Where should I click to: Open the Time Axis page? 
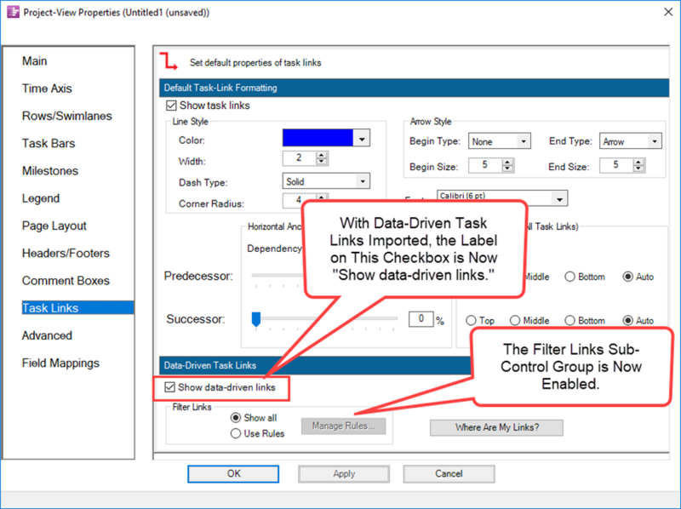(x=47, y=89)
